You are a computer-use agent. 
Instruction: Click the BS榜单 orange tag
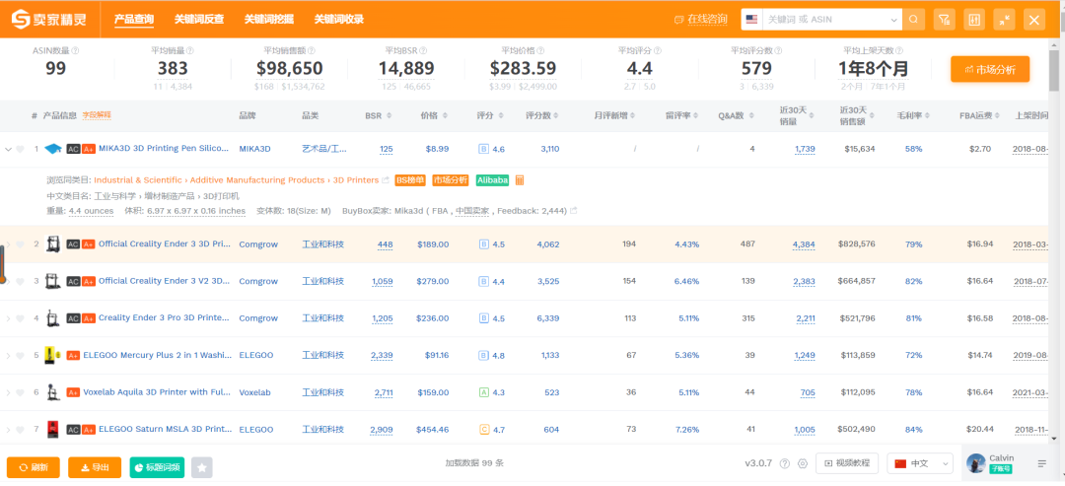pyautogui.click(x=410, y=179)
